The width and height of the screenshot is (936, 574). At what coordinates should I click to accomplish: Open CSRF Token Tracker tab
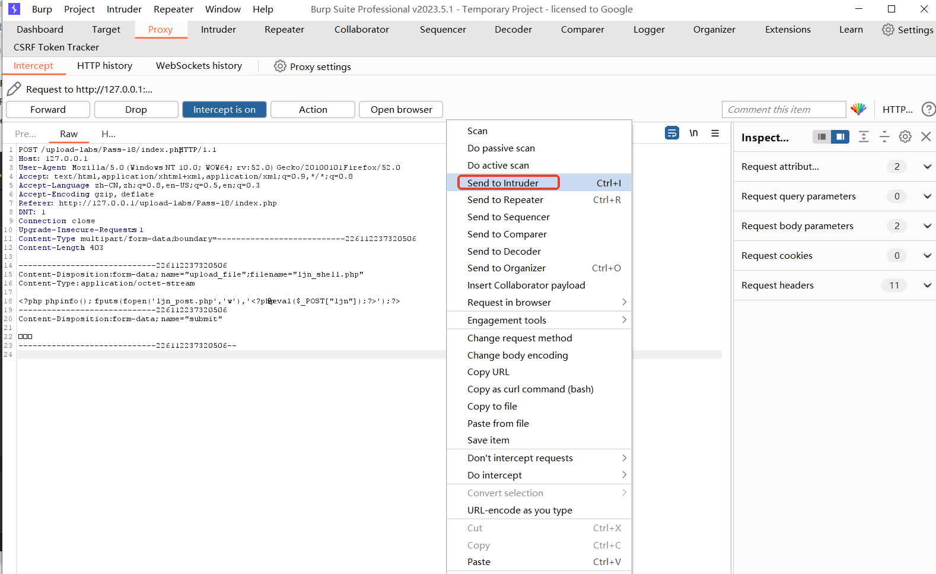(56, 47)
